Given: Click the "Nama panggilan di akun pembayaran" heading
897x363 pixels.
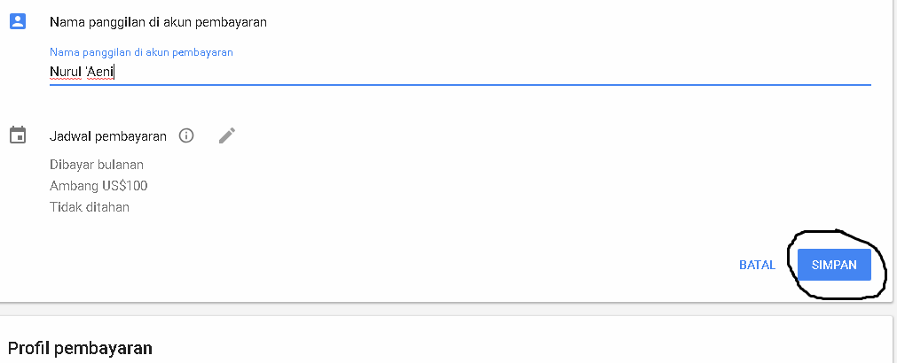Looking at the screenshot, I should (x=158, y=22).
